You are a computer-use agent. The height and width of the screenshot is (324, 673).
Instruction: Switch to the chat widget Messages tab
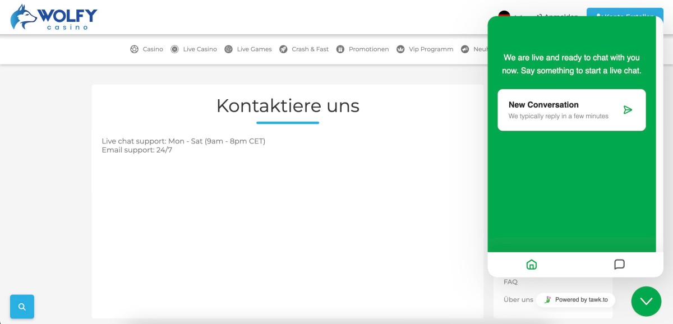pyautogui.click(x=619, y=265)
